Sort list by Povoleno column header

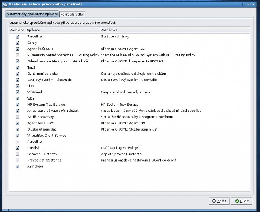pos(17,30)
